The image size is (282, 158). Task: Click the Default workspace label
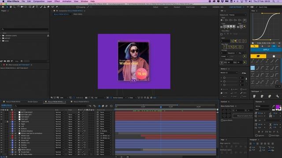[x=156, y=7]
